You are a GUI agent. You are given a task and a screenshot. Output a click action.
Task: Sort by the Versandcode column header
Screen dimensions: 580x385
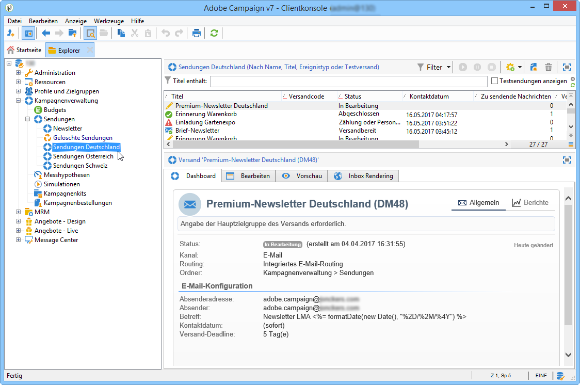pos(309,96)
